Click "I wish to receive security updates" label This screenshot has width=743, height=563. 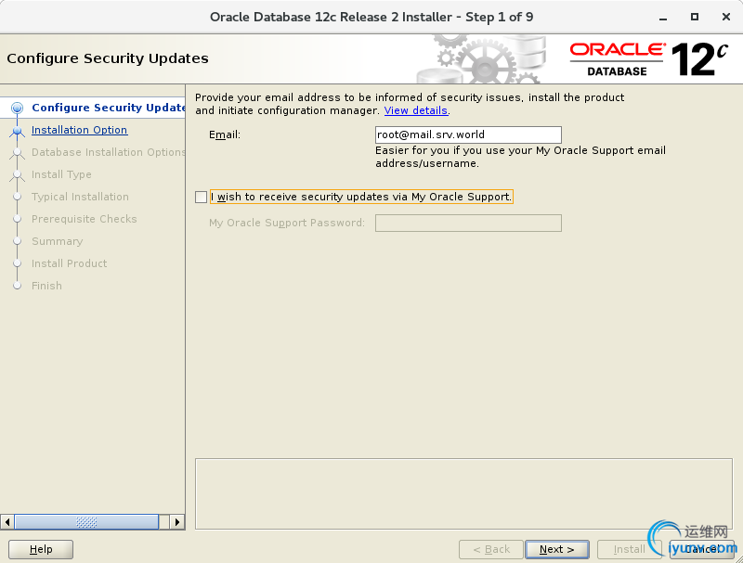(x=361, y=197)
